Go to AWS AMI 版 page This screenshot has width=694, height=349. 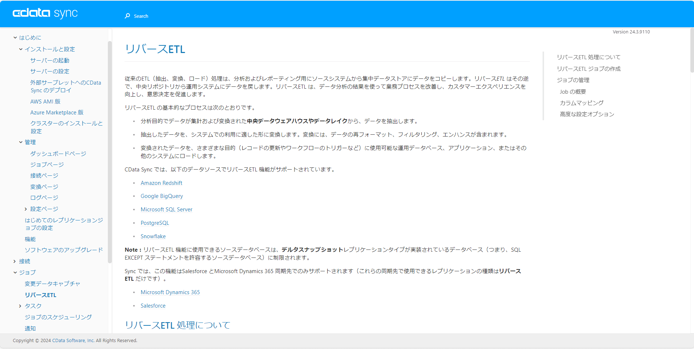point(45,102)
